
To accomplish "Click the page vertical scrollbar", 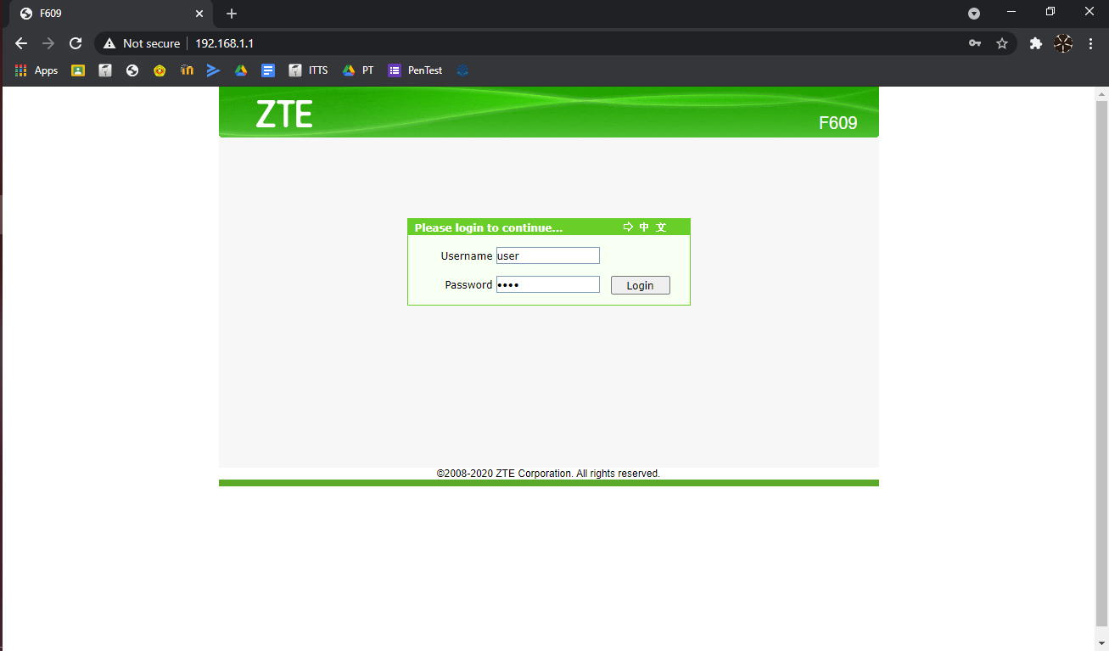I will 1101,362.
